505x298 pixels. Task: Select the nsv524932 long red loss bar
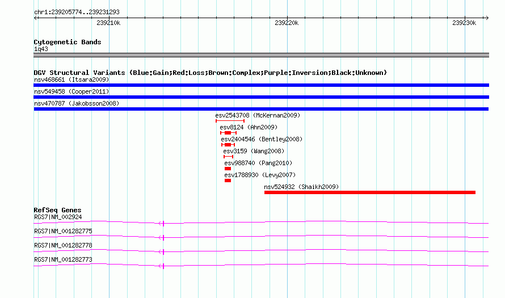(370, 192)
